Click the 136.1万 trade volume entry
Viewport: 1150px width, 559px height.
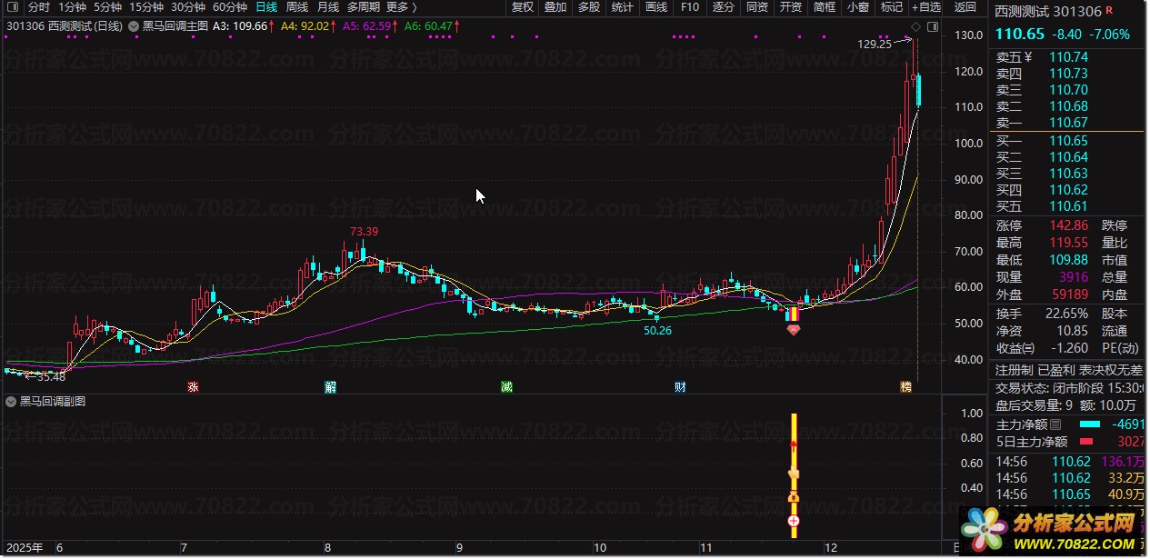(1123, 461)
